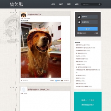Open the post title containing 【Big笑工坊】
The width and height of the screenshot is (111, 111).
[39, 90]
